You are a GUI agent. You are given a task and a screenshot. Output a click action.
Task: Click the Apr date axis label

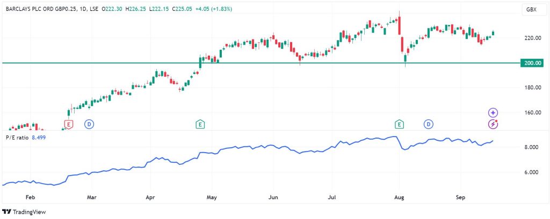150,198
